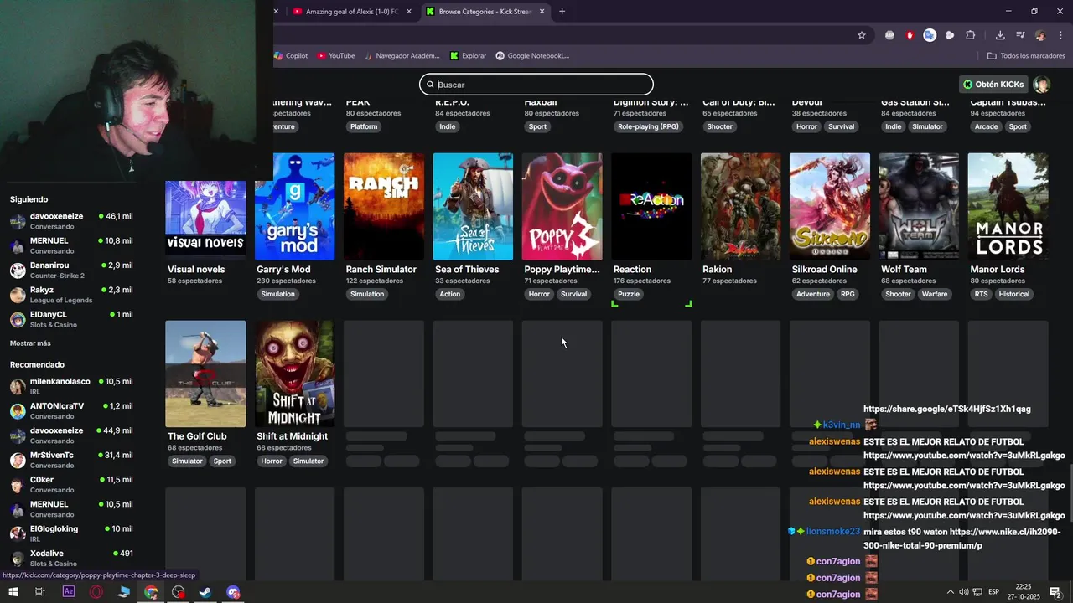Select Puzzle tag under Reaction

(629, 294)
